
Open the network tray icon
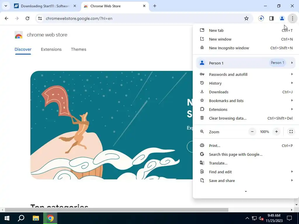click(254, 218)
